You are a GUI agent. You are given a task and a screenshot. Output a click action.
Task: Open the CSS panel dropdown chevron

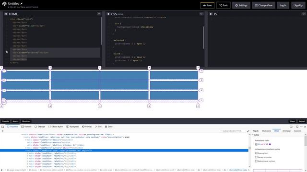point(201,14)
